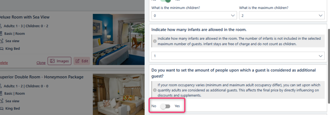Image resolution: width=330 pixels, height=115 pixels.
Task: Click sea view icon in Deluxe Room card
Action: tap(2, 41)
